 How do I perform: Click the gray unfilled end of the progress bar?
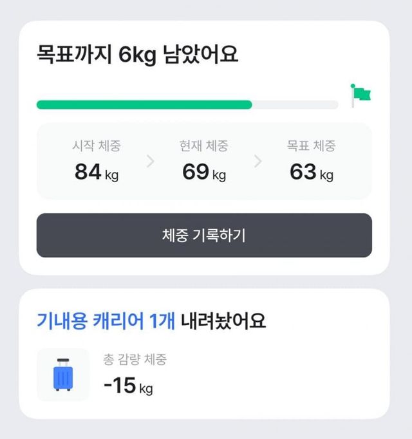[295, 104]
